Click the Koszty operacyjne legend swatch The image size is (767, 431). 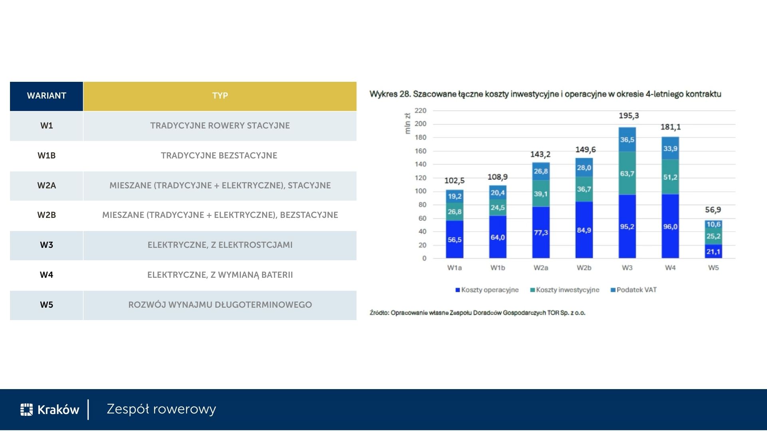458,290
